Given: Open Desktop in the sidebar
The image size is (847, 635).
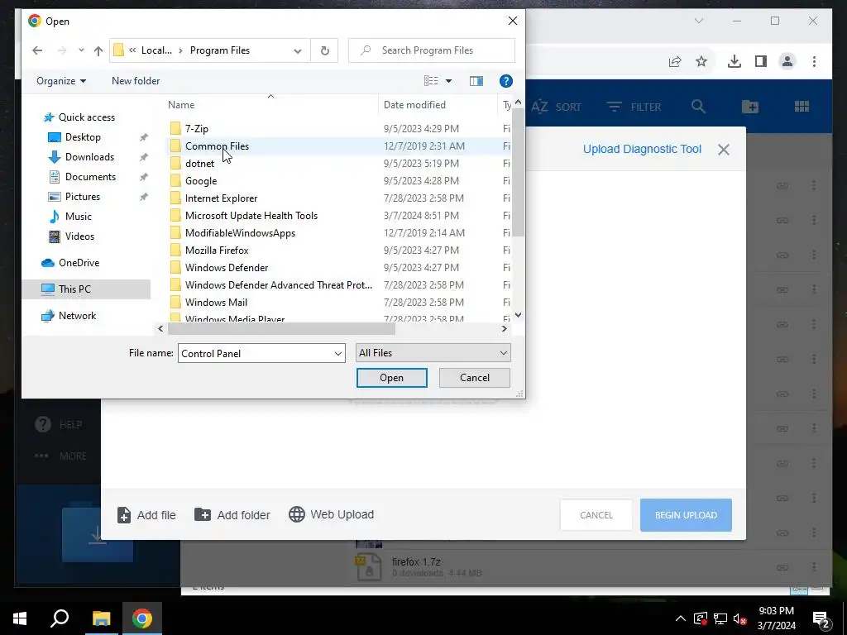Looking at the screenshot, I should point(83,137).
